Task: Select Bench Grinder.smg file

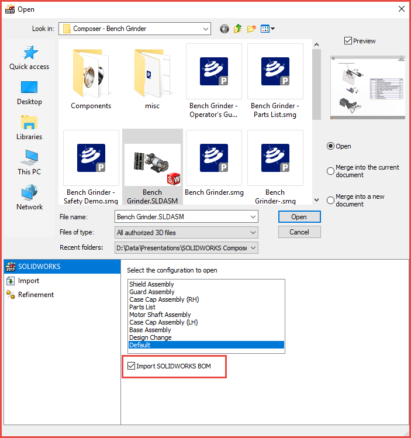Action: (214, 163)
